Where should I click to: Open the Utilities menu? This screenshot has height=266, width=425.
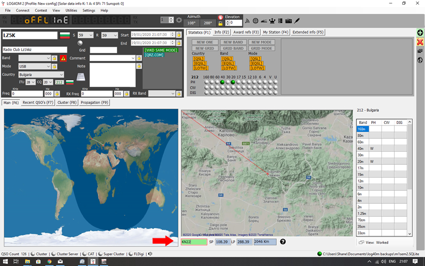(71, 10)
